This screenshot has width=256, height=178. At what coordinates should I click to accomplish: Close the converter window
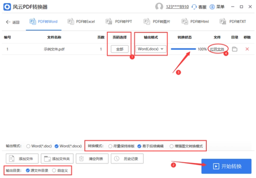tap(250, 7)
